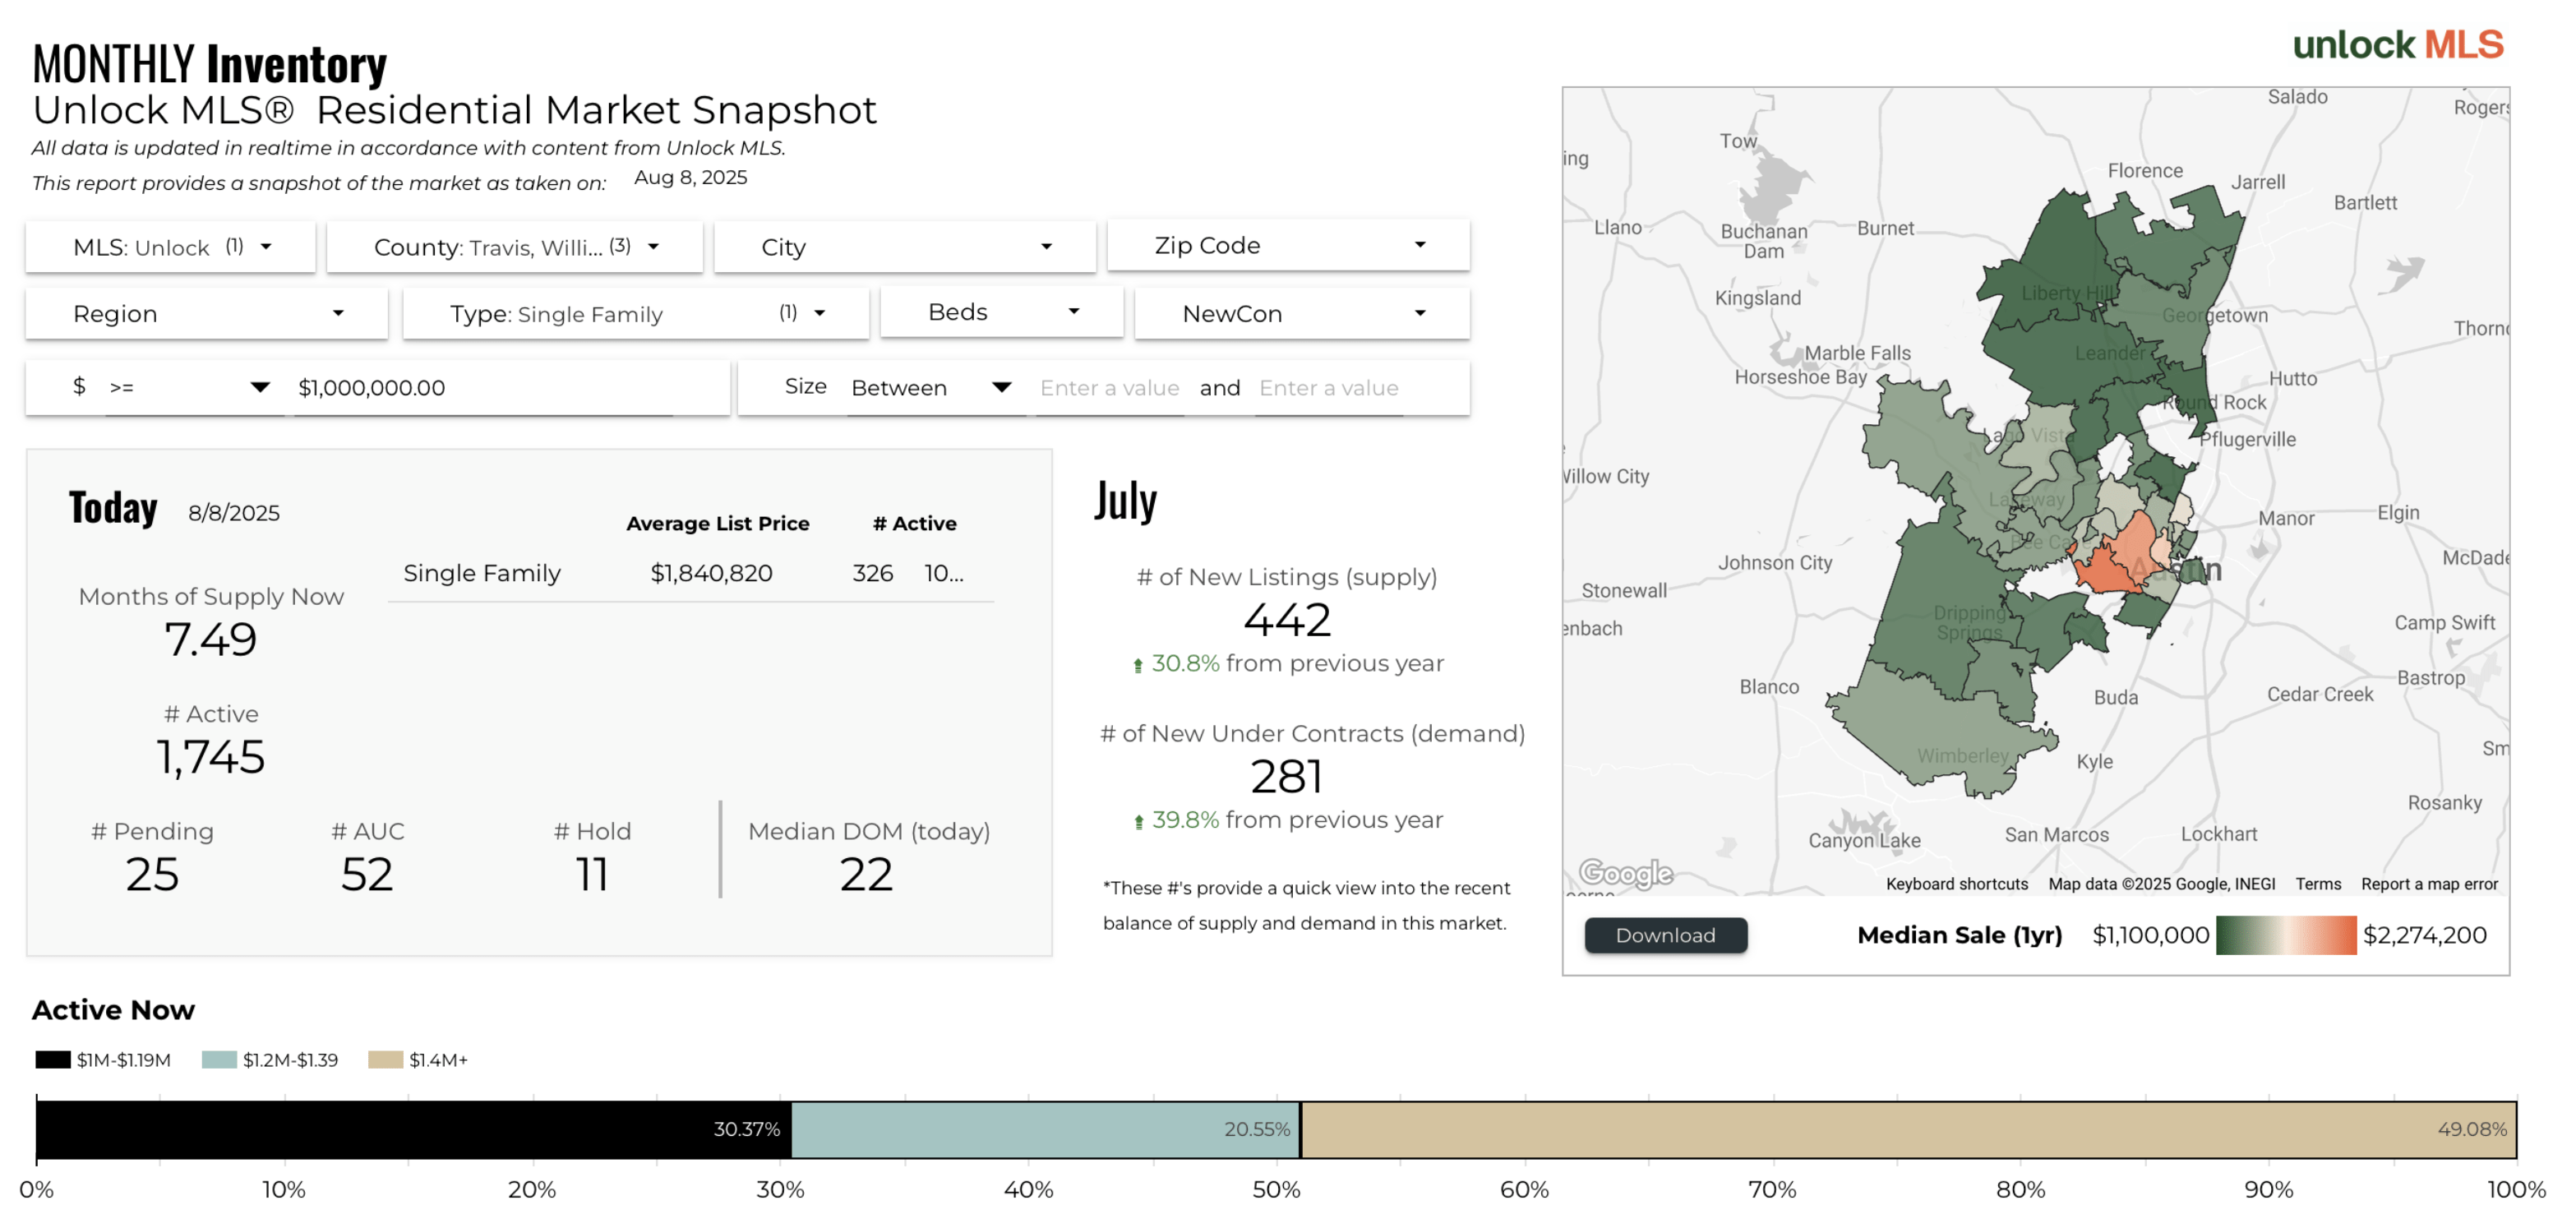Change the Size Between operator dropdown
The height and width of the screenshot is (1228, 2576).
pos(932,388)
